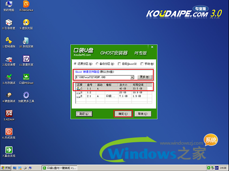Launch the 5.AIDA64 desktop icon
Image resolution: width=229 pixels, height=171 pixels.
9,115
